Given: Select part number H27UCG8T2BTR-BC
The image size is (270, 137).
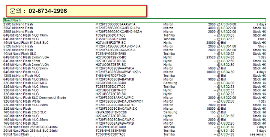Looking at the screenshot, I should (111, 65).
